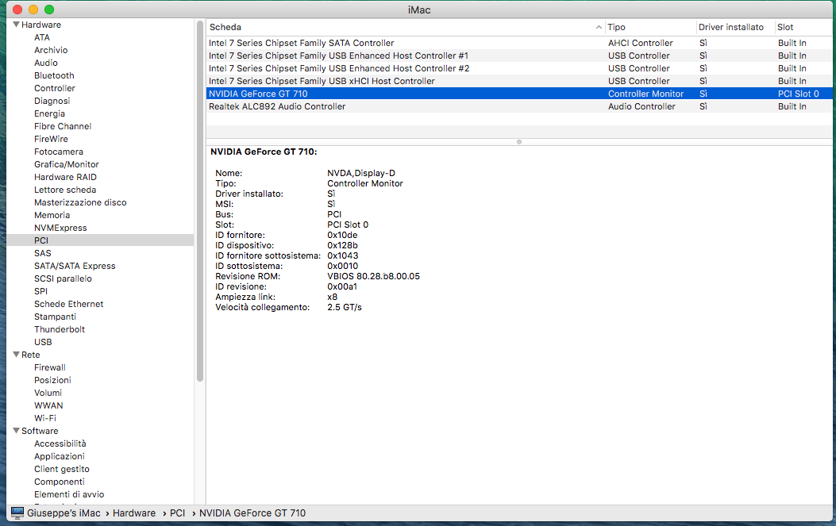Screen dimensions: 836x526
Task: Select Thunderbolt in the sidebar
Action: pyautogui.click(x=60, y=329)
